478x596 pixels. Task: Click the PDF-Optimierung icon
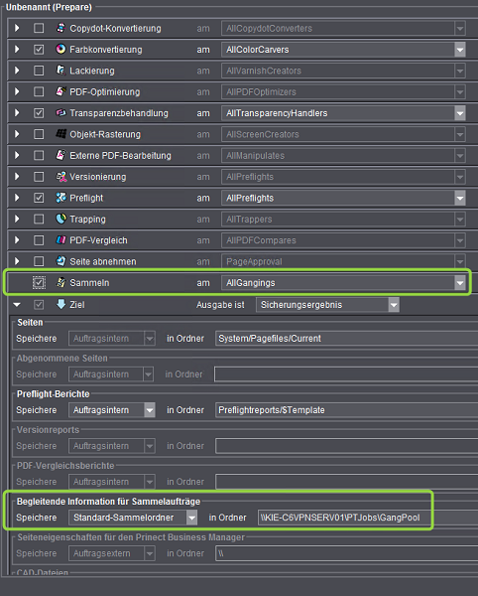60,91
